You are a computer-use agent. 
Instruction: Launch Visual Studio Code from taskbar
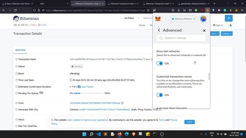pos(98,134)
